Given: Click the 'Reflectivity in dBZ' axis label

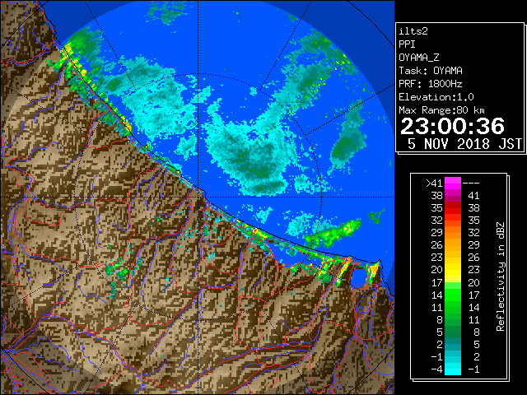Looking at the screenshot, I should [x=501, y=276].
